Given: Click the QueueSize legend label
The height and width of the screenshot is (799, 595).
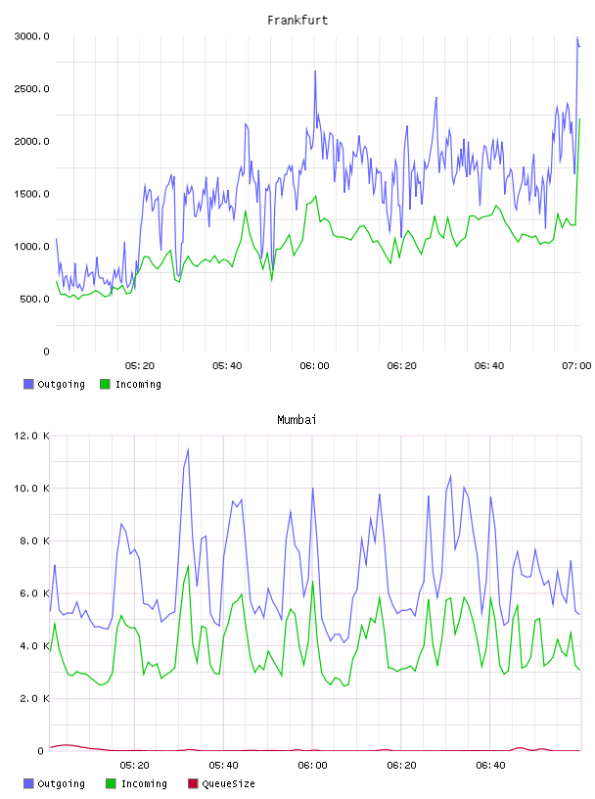Looking at the screenshot, I should click(x=228, y=783).
